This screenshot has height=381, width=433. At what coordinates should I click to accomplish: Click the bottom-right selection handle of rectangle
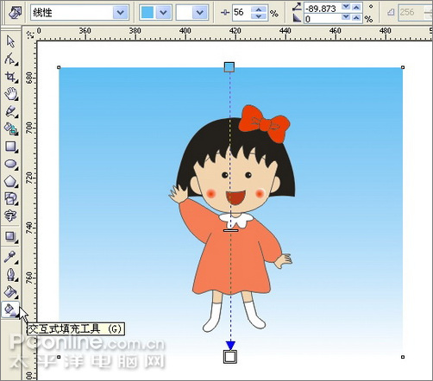[403, 357]
